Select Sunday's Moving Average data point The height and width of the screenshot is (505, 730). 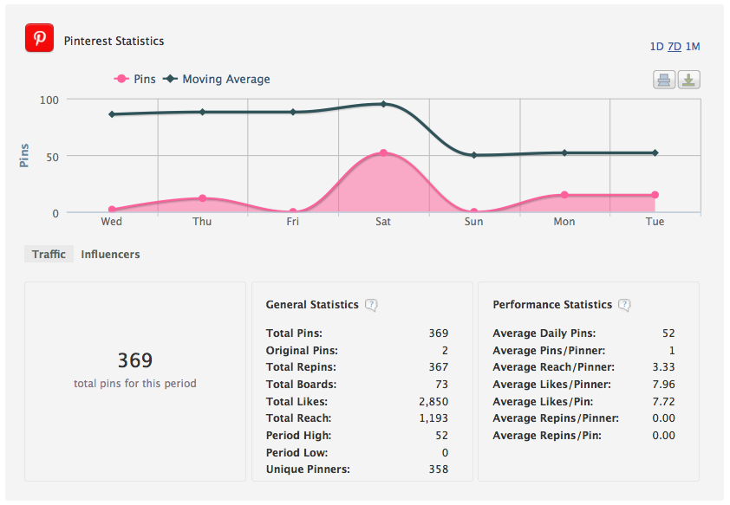pos(473,155)
